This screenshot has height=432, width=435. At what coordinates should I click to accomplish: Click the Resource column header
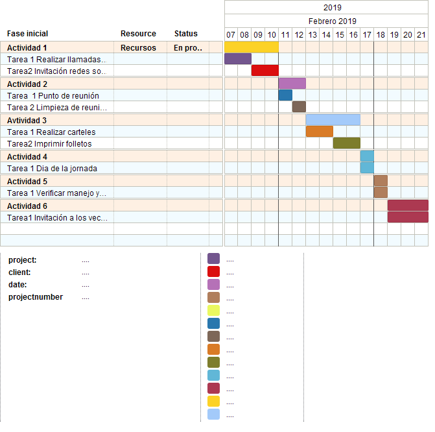(138, 34)
